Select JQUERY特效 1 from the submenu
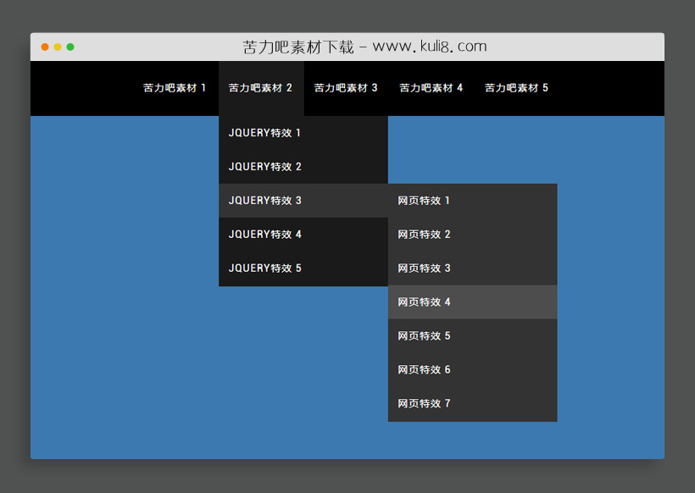This screenshot has width=695, height=493. pyautogui.click(x=265, y=132)
